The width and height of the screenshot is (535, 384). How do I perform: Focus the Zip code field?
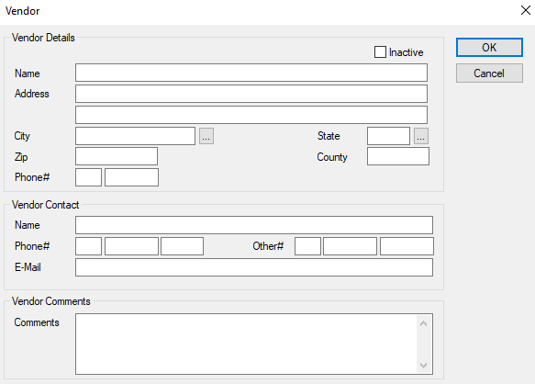tap(117, 156)
